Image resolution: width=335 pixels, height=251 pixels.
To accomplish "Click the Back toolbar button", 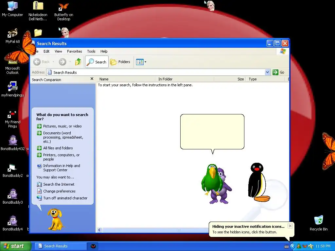I will (42, 62).
